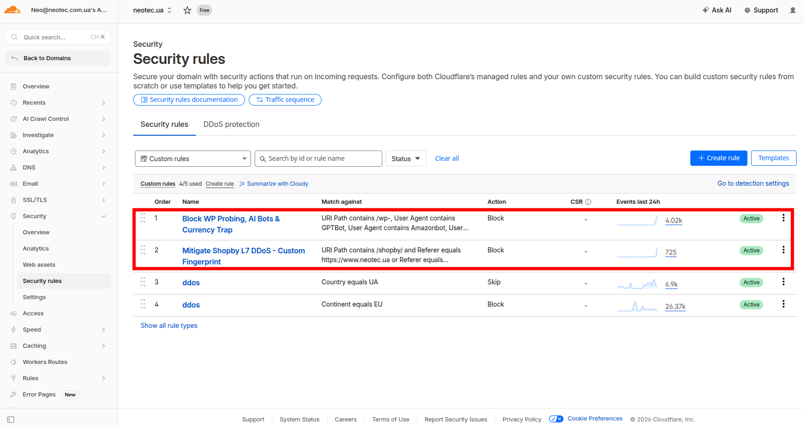Open the Support help menu
This screenshot has height=427, width=804.
point(761,10)
